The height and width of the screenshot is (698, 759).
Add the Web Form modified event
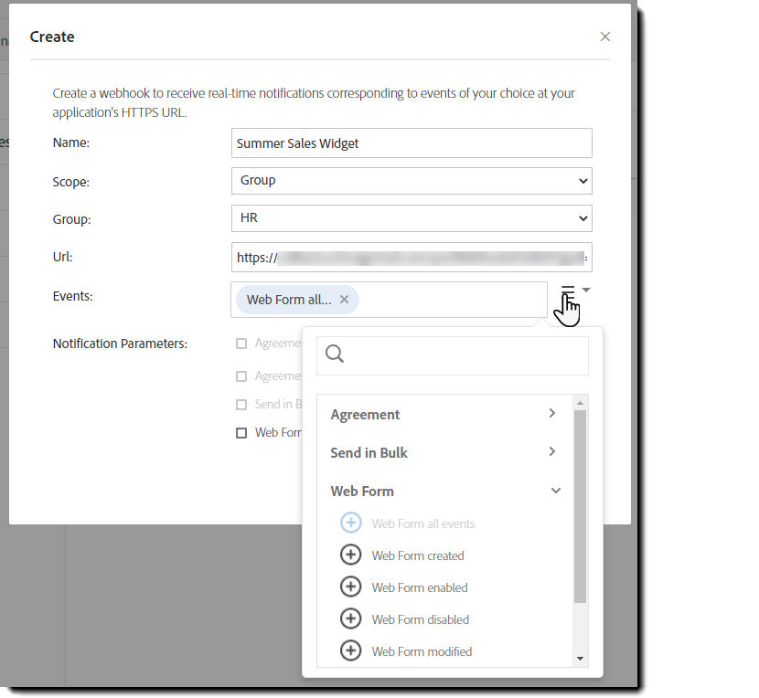pyautogui.click(x=351, y=650)
